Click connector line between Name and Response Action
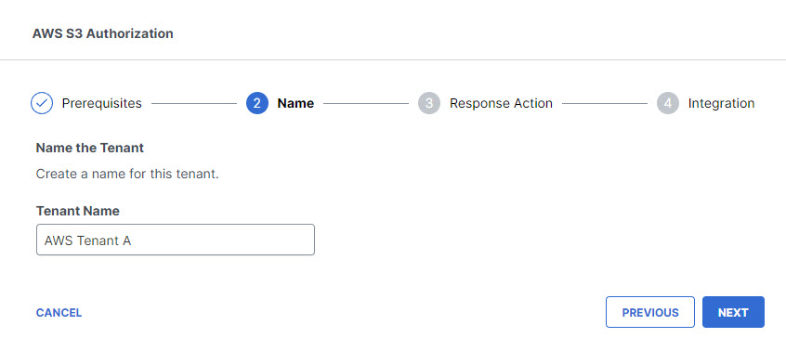 [x=366, y=104]
